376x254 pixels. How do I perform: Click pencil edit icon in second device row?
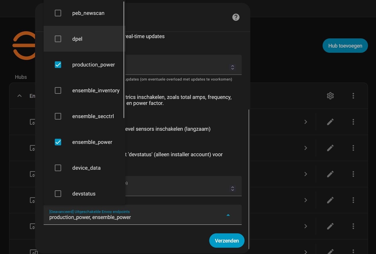(330, 148)
